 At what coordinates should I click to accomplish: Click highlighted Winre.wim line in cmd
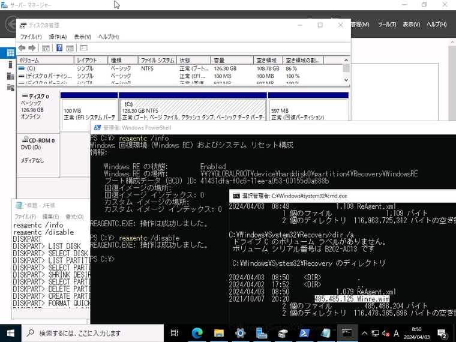tap(352, 299)
